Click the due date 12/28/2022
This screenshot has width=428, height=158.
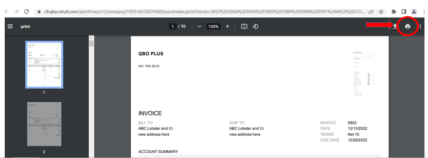tap(358, 140)
